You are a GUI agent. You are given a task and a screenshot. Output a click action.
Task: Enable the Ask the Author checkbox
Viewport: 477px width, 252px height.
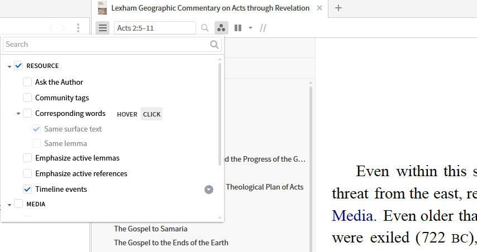(27, 82)
